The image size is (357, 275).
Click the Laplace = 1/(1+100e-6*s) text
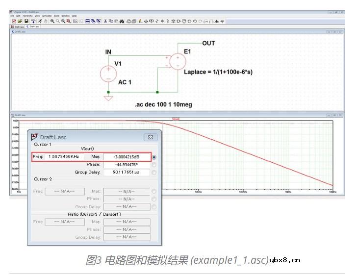[x=218, y=72]
